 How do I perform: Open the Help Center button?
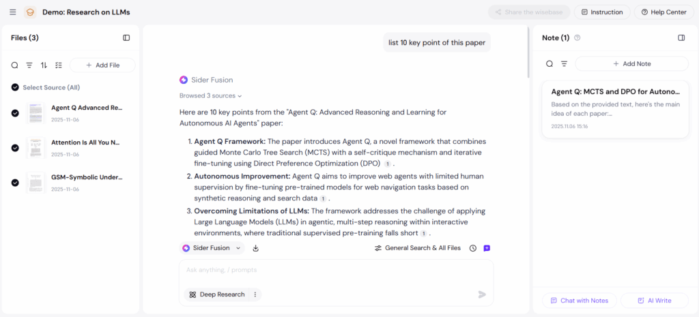[x=664, y=12]
